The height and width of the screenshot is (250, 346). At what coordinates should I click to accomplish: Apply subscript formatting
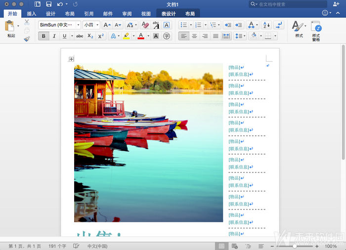coord(90,36)
